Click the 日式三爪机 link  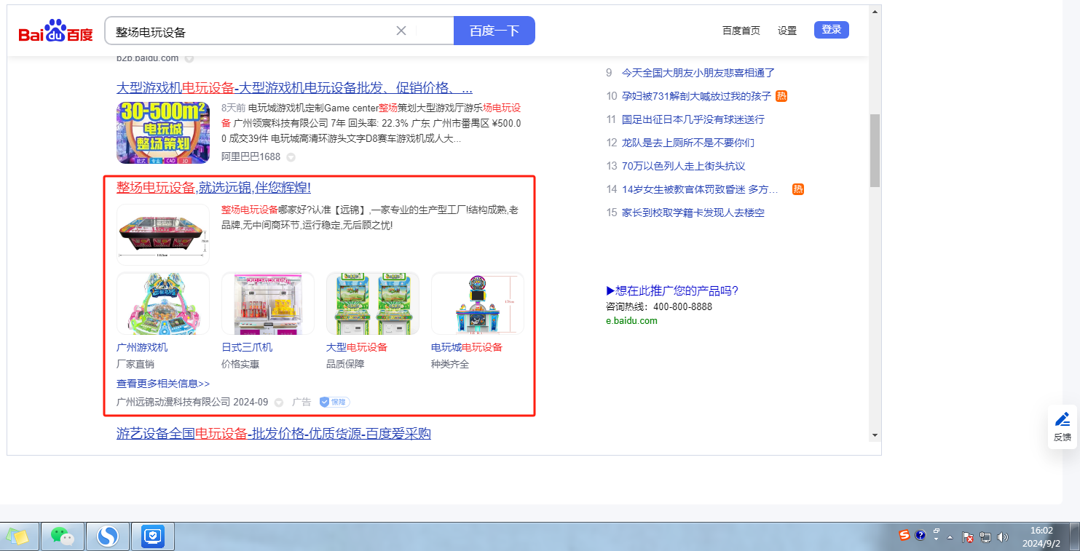[247, 347]
